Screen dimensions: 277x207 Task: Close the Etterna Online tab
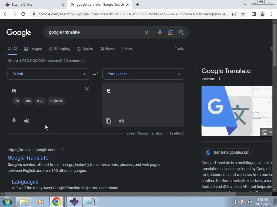pyautogui.click(x=63, y=5)
